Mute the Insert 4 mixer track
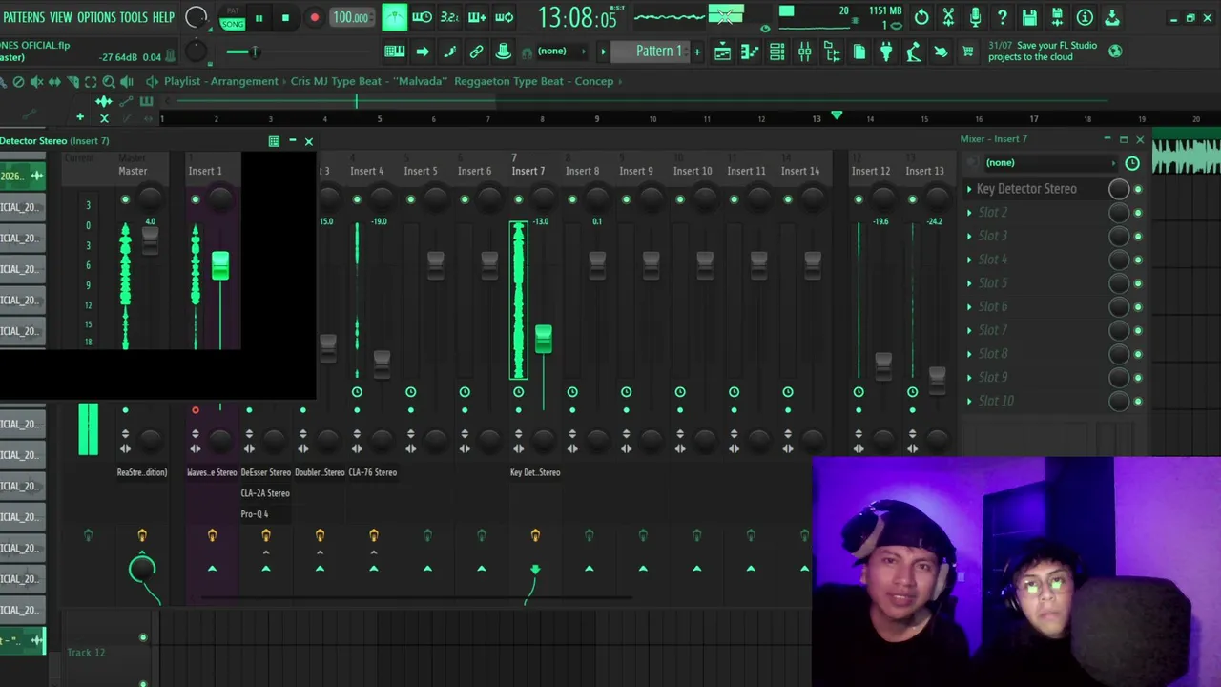 click(357, 199)
